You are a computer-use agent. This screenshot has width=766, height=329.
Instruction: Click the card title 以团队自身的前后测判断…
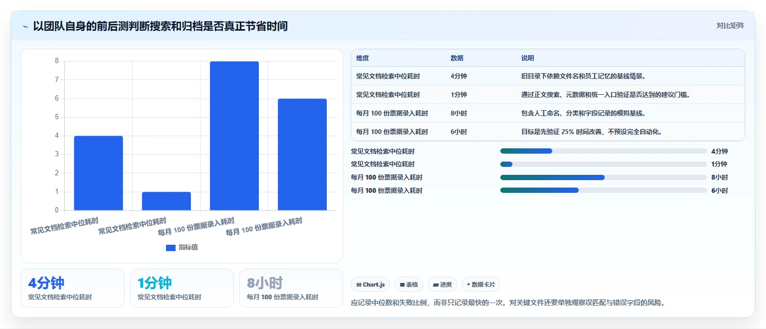pyautogui.click(x=160, y=26)
